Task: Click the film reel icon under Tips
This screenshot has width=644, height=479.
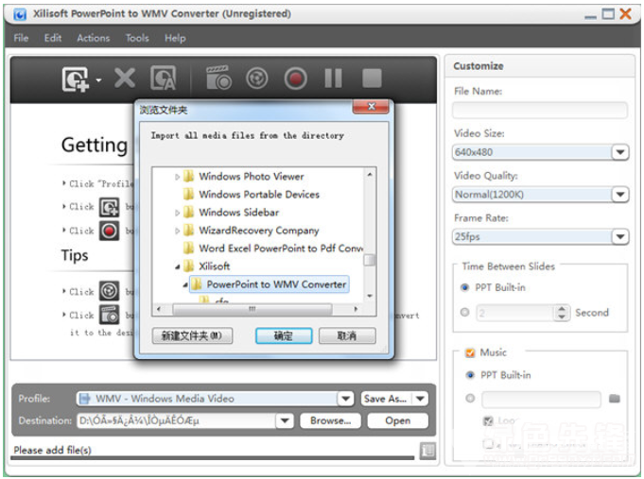Action: pos(110,291)
